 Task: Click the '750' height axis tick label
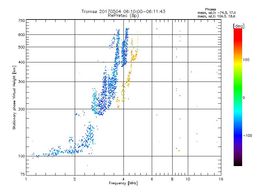[22, 20]
